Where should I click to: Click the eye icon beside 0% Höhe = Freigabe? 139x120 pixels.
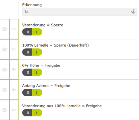tap(5, 69)
